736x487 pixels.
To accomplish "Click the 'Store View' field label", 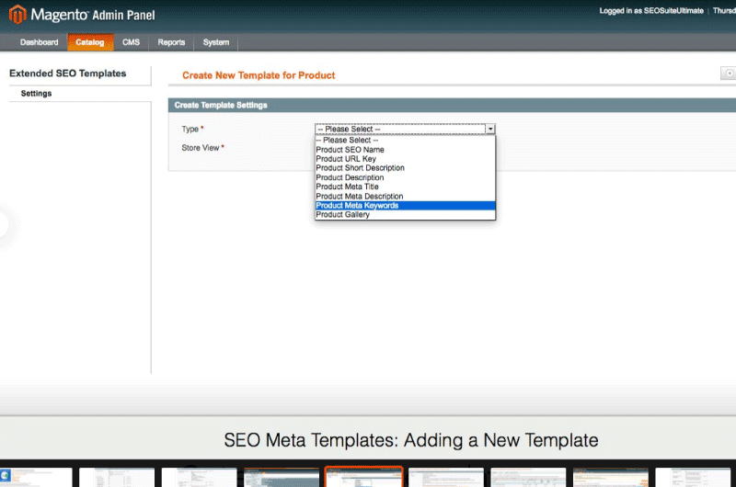I will pos(201,148).
